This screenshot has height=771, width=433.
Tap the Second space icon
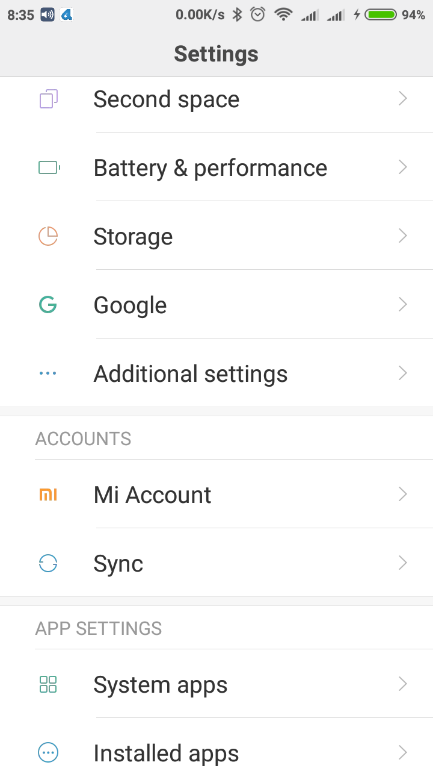point(49,99)
